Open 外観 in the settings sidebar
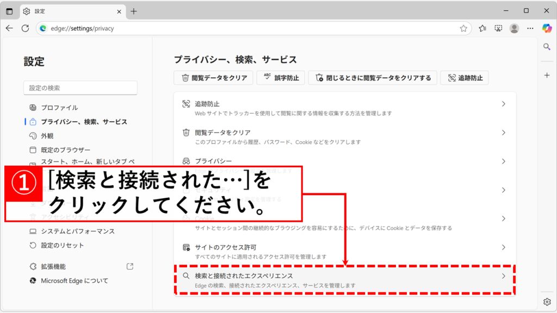The width and height of the screenshot is (557, 313). (x=47, y=136)
